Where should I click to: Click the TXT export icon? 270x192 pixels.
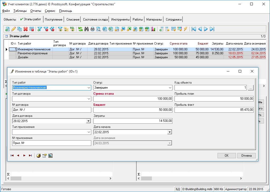pos(147,29)
